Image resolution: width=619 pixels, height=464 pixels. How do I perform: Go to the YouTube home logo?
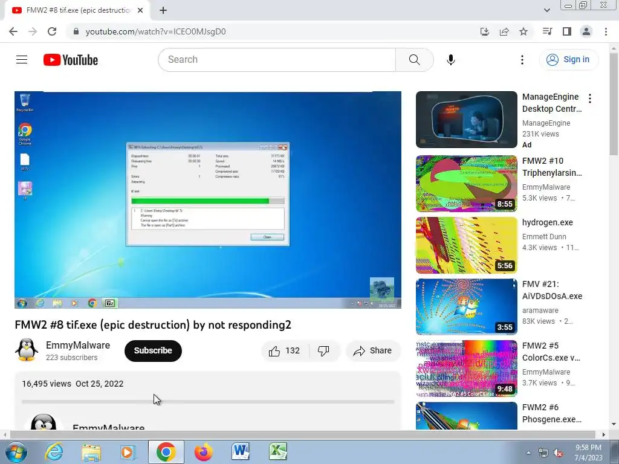[71, 60]
